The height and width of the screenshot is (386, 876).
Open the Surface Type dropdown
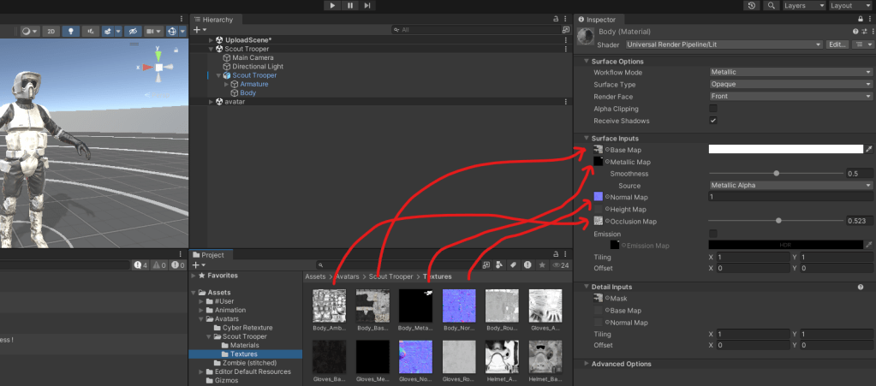point(790,85)
